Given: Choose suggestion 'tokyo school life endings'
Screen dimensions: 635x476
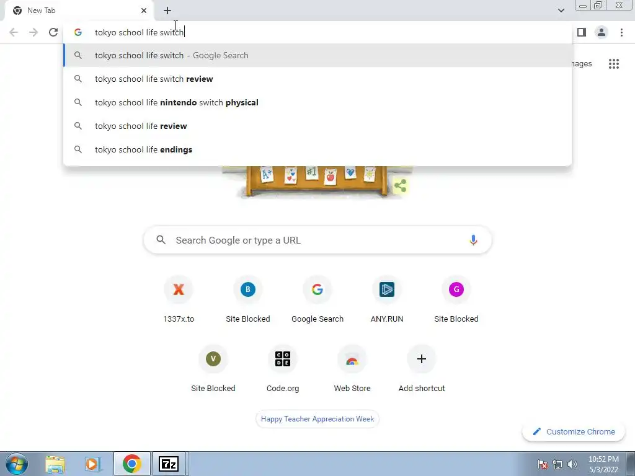Looking at the screenshot, I should click(317, 149).
